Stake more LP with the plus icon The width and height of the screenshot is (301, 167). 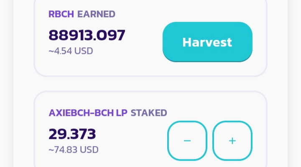tap(232, 141)
